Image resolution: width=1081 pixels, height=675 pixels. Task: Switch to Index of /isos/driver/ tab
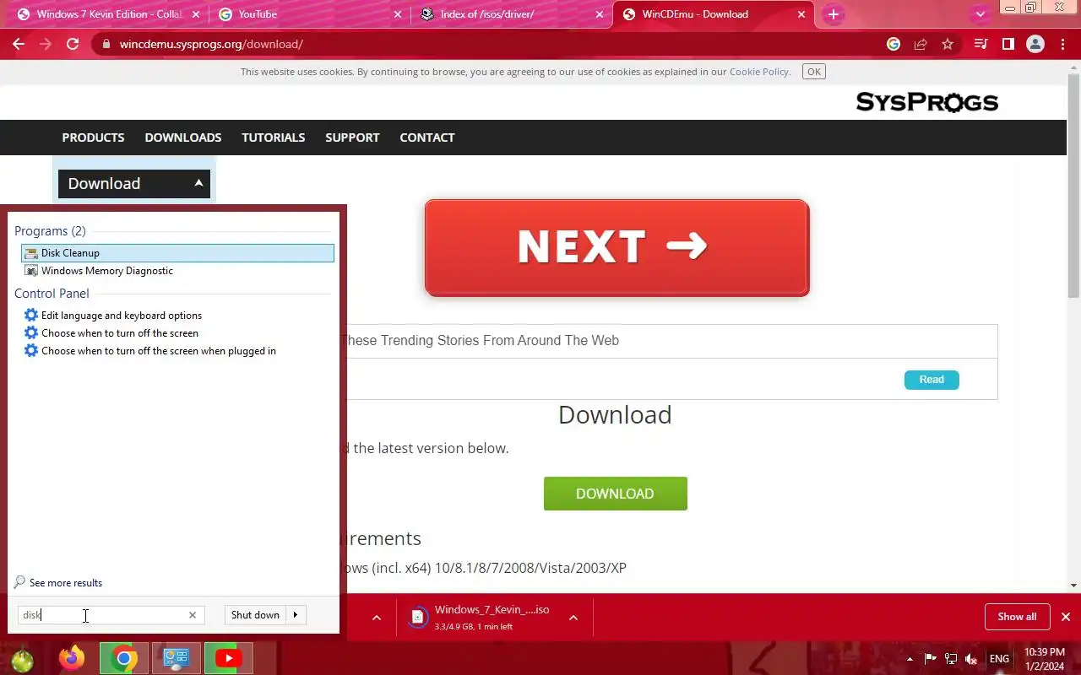[512, 14]
